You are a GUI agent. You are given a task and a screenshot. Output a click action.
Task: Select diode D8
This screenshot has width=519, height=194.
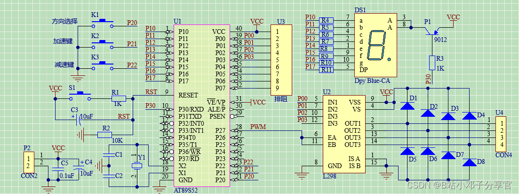point(469,162)
